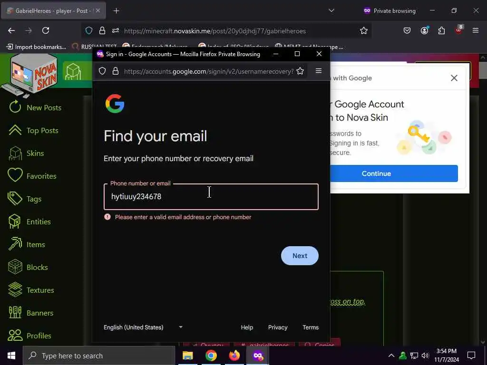Click the site lock icon in main address bar

pyautogui.click(x=102, y=30)
